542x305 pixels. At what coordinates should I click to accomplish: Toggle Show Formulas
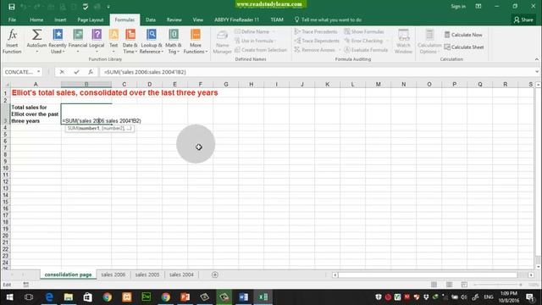pyautogui.click(x=364, y=32)
